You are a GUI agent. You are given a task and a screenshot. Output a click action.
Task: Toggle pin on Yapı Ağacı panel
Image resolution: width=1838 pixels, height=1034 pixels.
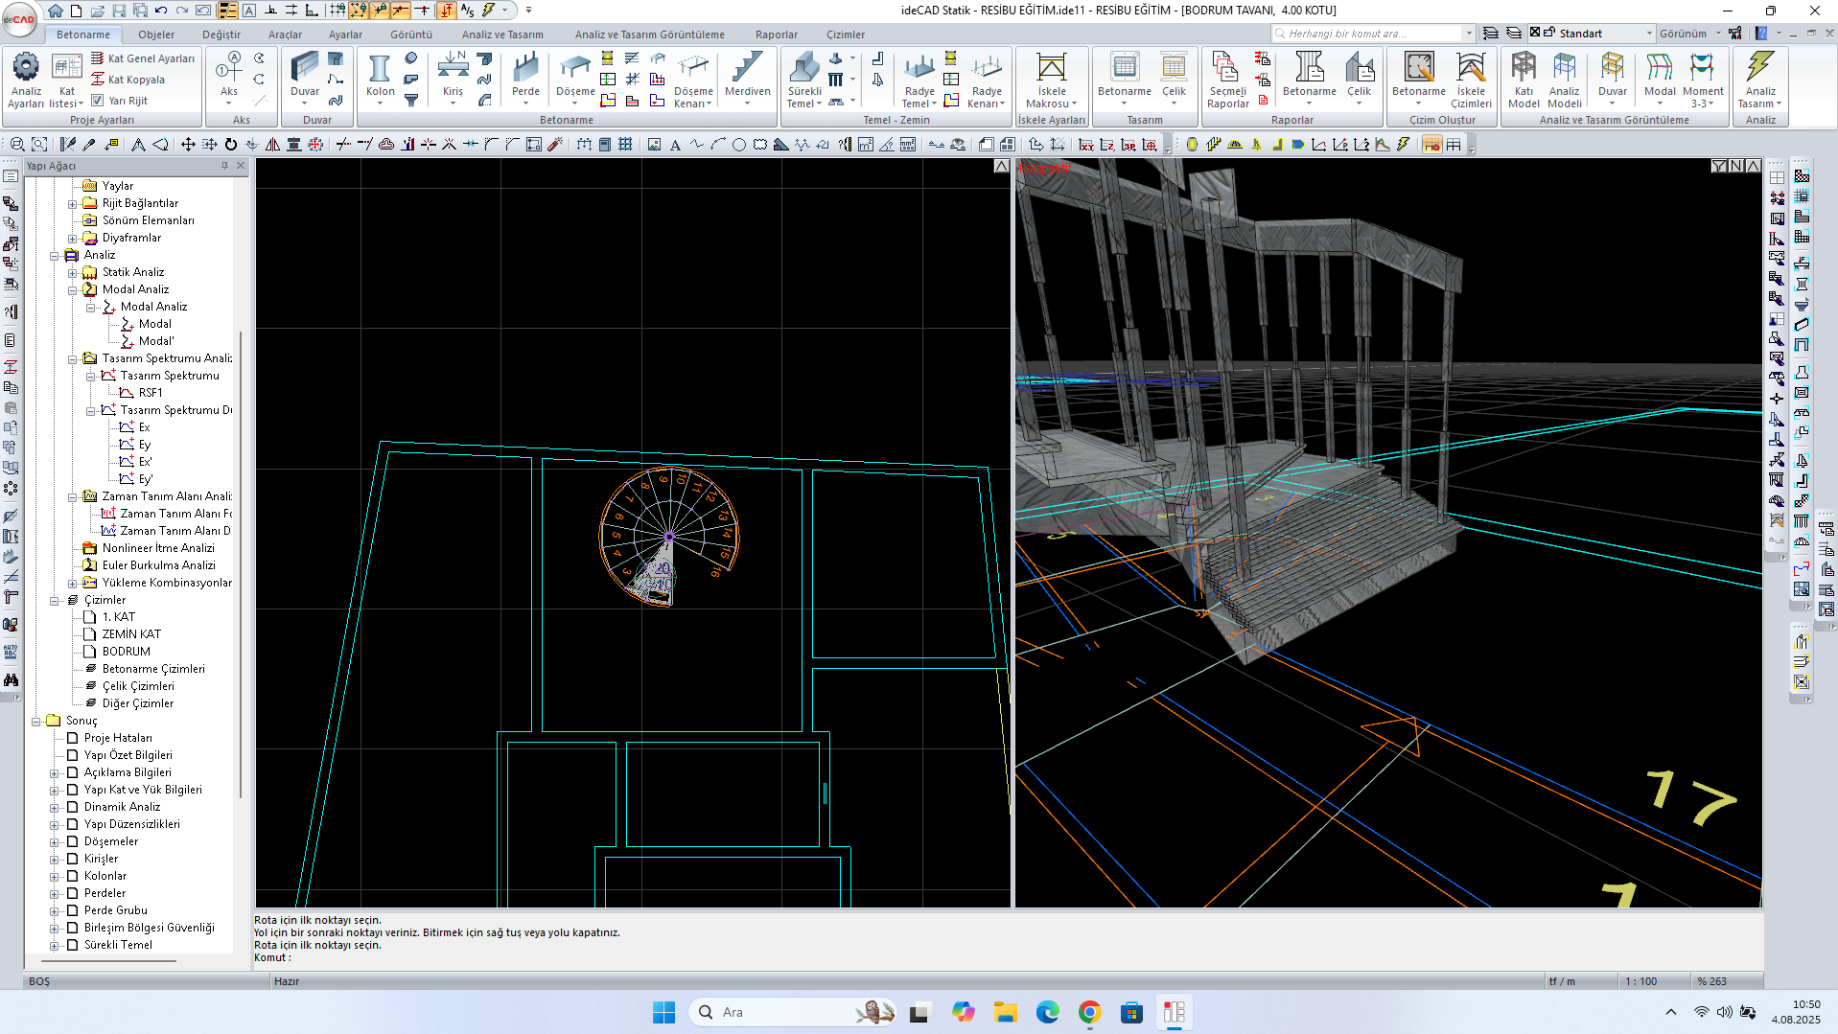pos(225,166)
